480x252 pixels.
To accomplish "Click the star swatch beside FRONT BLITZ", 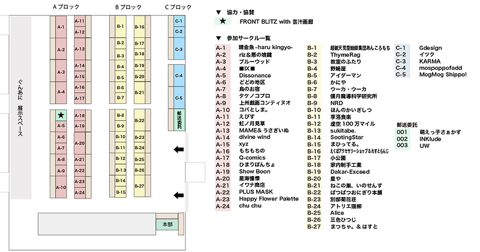I will [223, 21].
